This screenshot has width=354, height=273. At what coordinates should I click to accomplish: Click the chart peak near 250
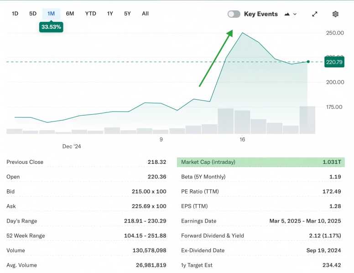[243, 33]
